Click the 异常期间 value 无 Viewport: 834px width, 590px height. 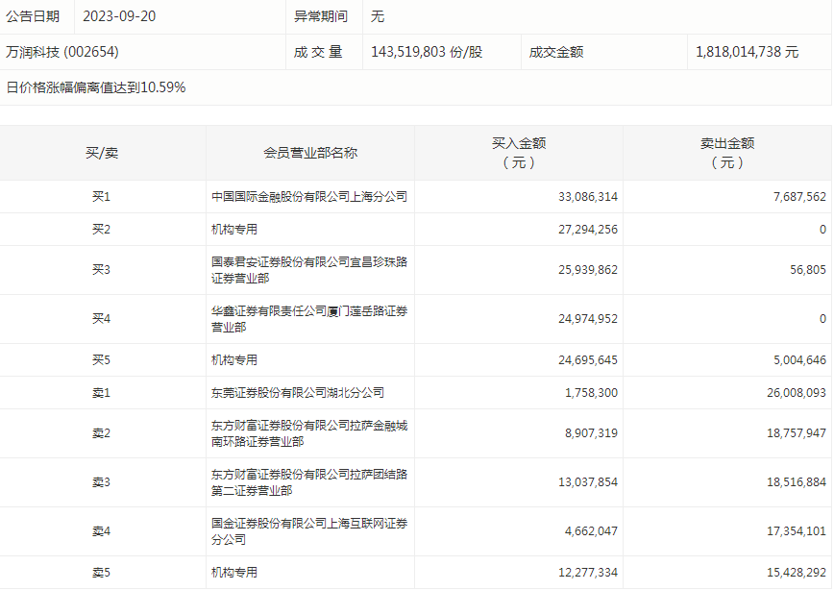[370, 15]
